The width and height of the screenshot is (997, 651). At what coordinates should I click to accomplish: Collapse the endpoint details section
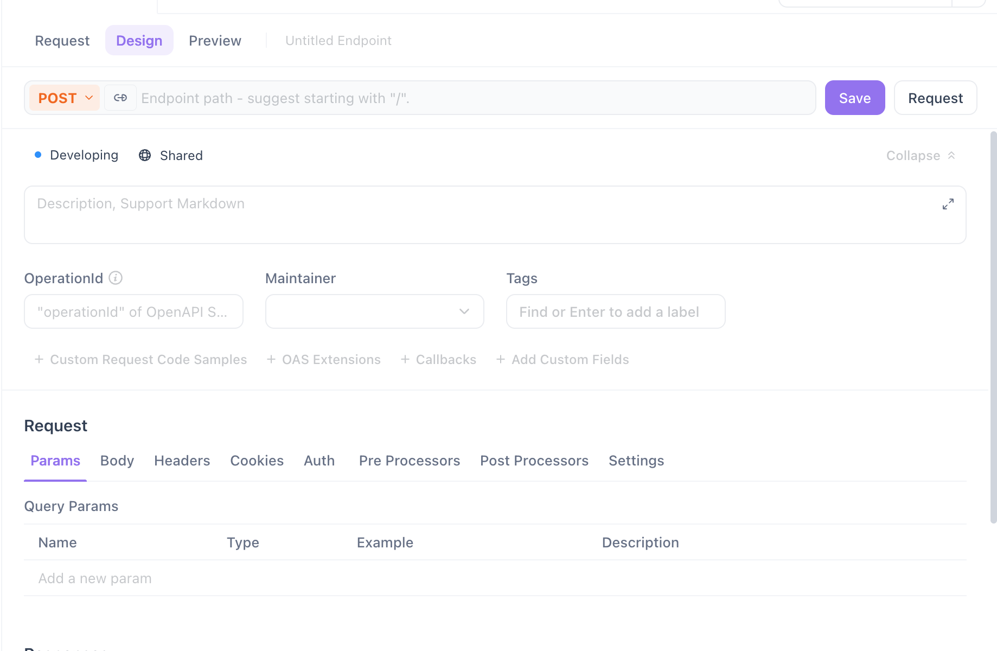pyautogui.click(x=921, y=156)
